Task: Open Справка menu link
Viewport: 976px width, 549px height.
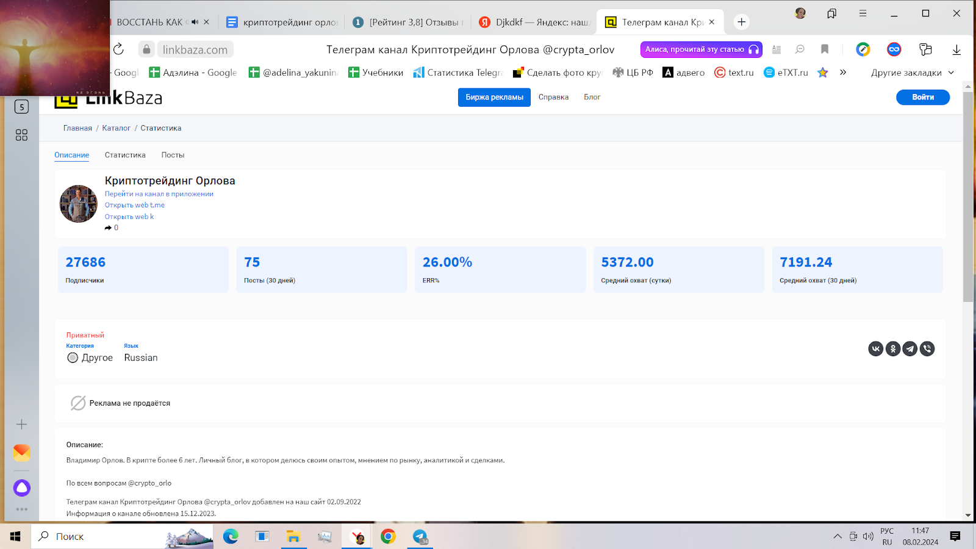Action: pos(553,97)
